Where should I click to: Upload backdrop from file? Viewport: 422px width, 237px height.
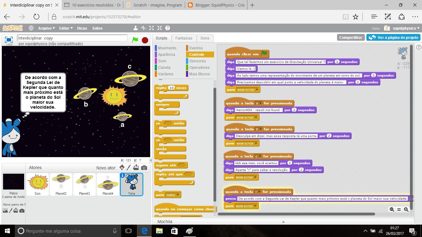16,210
